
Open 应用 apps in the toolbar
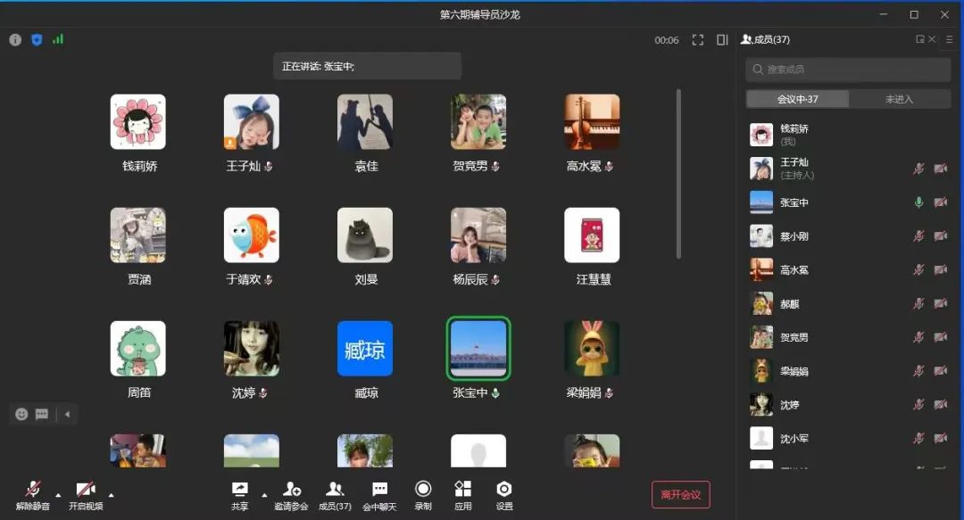tap(462, 495)
